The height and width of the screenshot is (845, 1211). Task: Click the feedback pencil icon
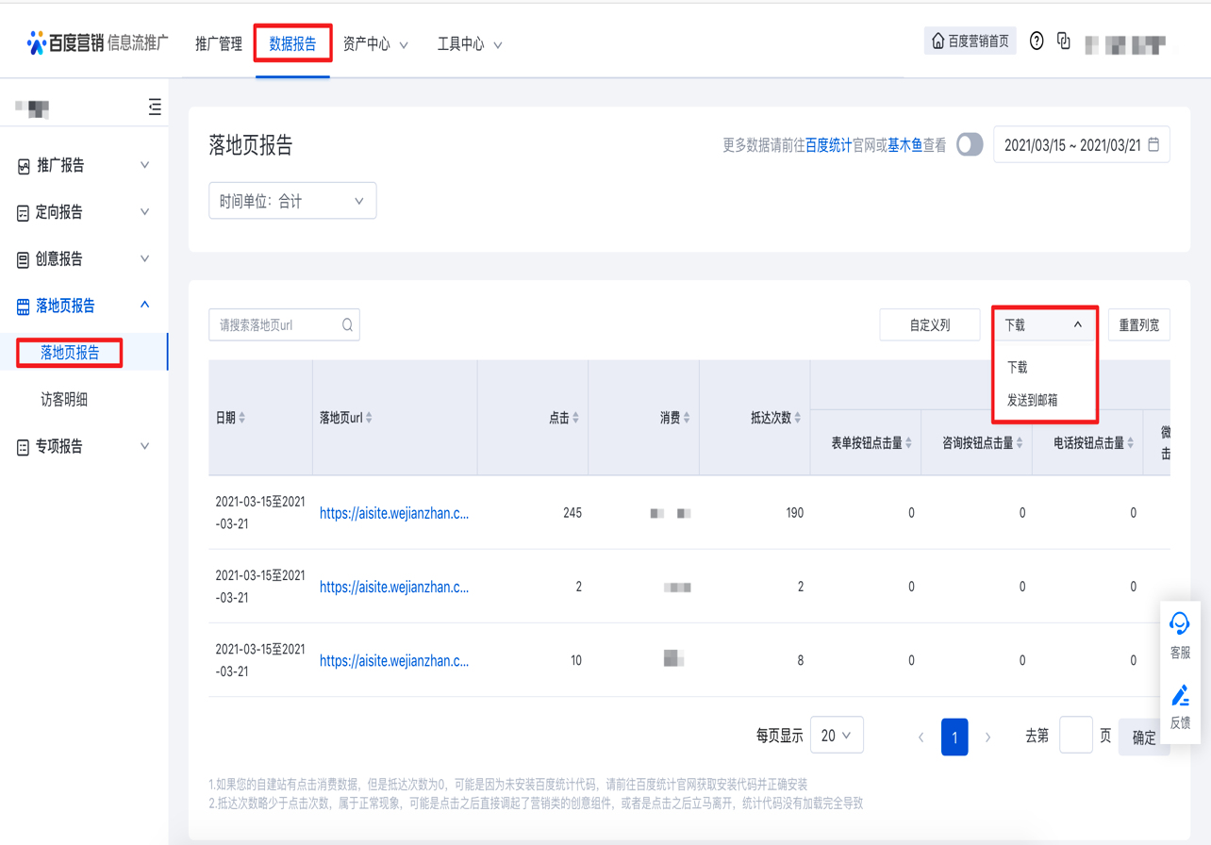pos(1180,696)
